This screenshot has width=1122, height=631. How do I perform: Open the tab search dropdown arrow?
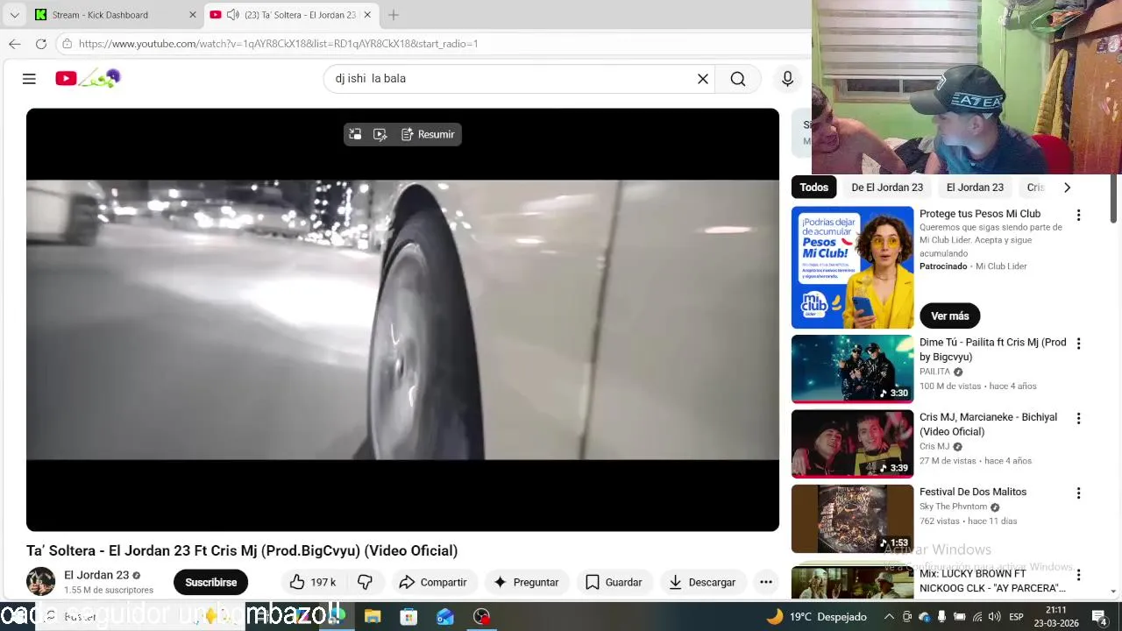pos(14,15)
